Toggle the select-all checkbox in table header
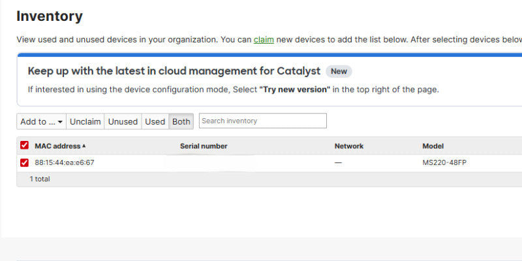522x261 pixels. click(24, 145)
